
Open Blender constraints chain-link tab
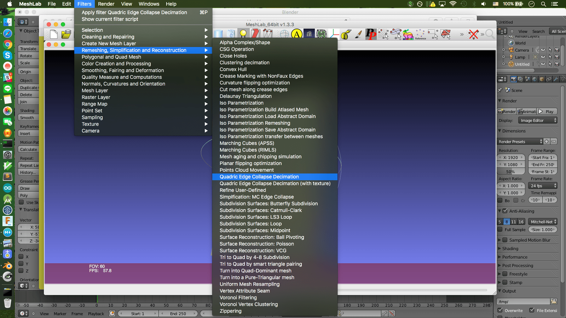click(549, 79)
